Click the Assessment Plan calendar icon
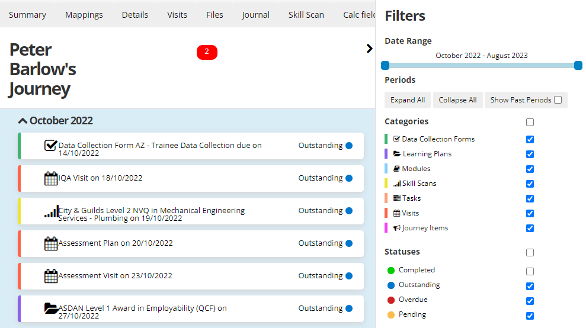This screenshot has height=328, width=586. pos(51,243)
